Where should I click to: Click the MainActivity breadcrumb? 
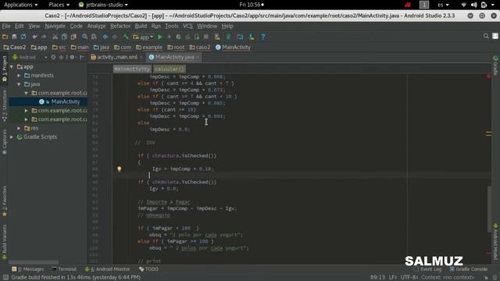[233, 47]
